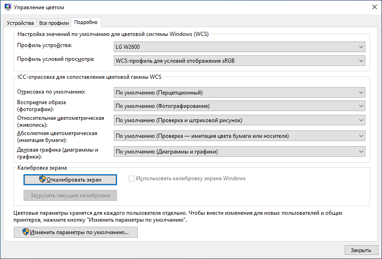Screen dimensions: 382x259
Task: Toggle Использовать калибровку экрана Windows checkbox
Action: (x=131, y=179)
